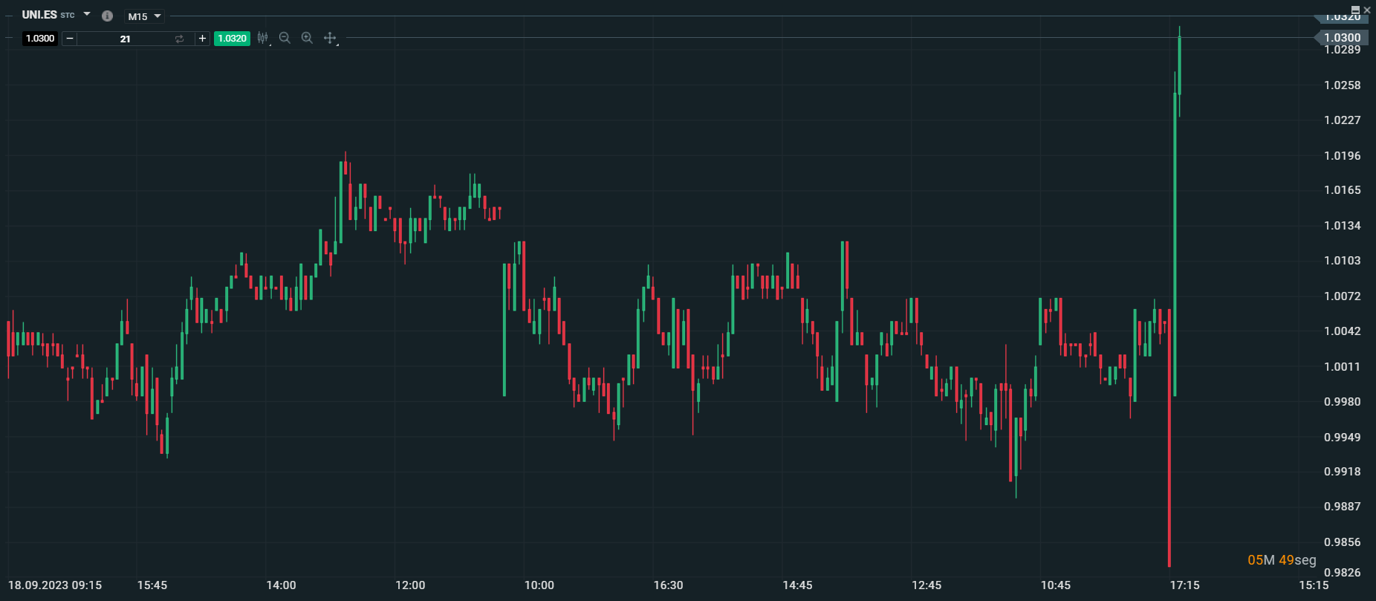Screen dimensions: 1376x601
Task: Click the volume field showing 21
Action: pos(125,39)
